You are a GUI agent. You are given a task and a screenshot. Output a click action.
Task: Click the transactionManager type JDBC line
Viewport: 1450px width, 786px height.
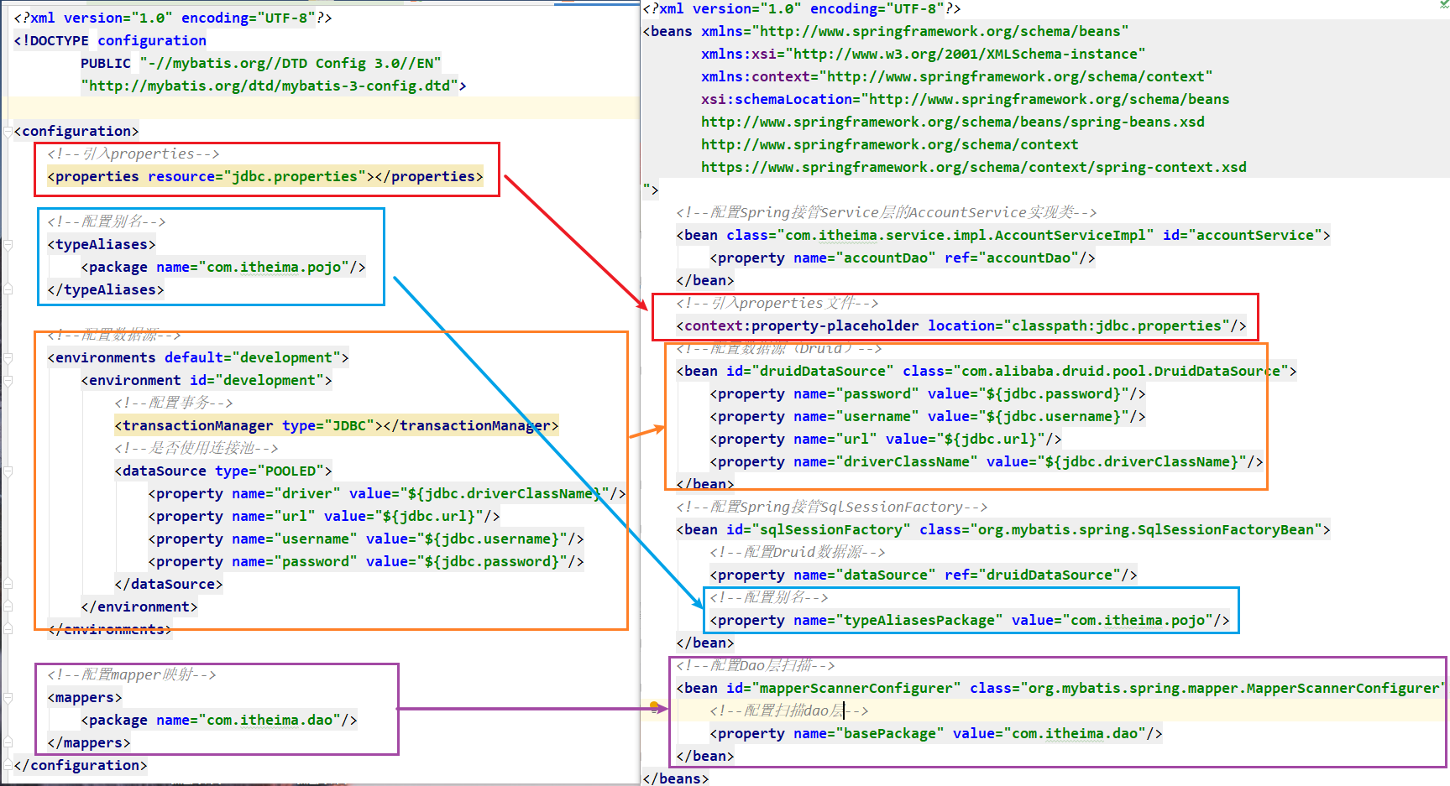[x=337, y=425]
